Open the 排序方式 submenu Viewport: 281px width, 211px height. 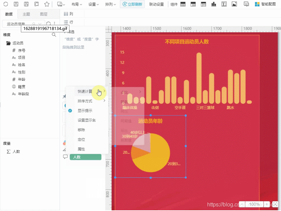click(87, 101)
